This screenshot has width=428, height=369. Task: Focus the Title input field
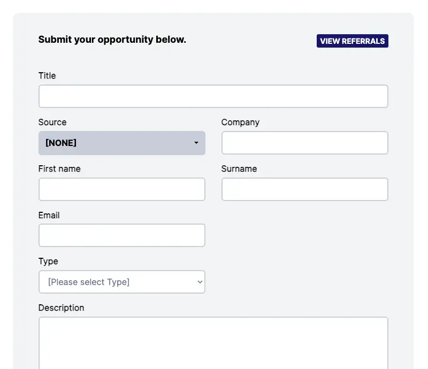click(213, 96)
